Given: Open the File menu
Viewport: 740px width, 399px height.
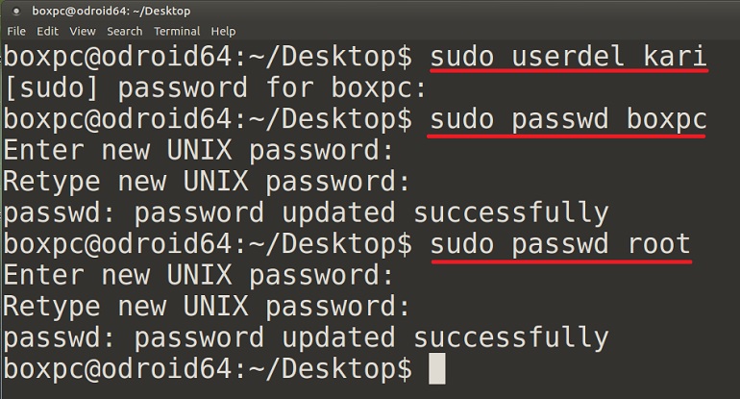Looking at the screenshot, I should point(16,31).
